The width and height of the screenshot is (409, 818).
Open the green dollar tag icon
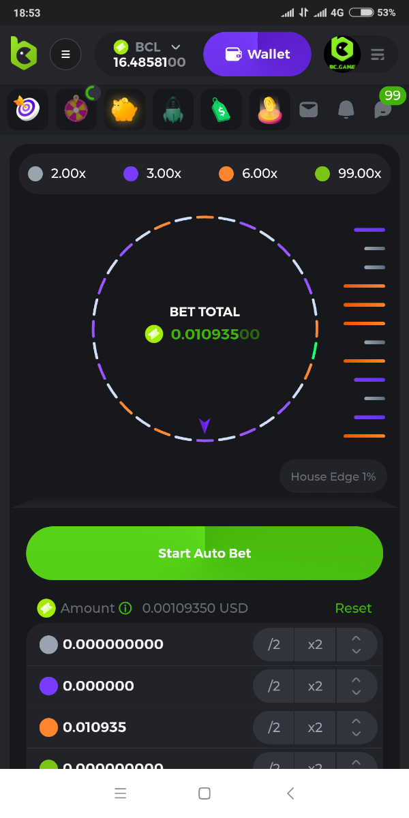(221, 109)
